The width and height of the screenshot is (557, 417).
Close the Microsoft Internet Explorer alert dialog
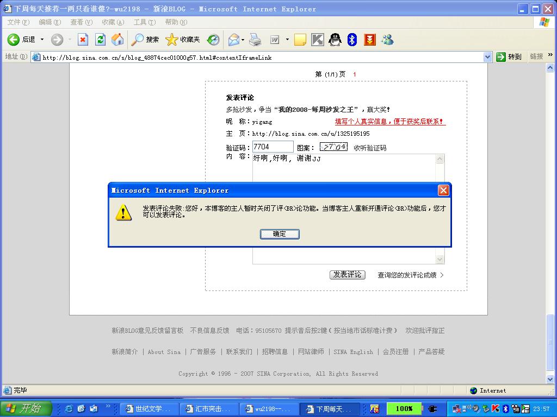click(443, 191)
